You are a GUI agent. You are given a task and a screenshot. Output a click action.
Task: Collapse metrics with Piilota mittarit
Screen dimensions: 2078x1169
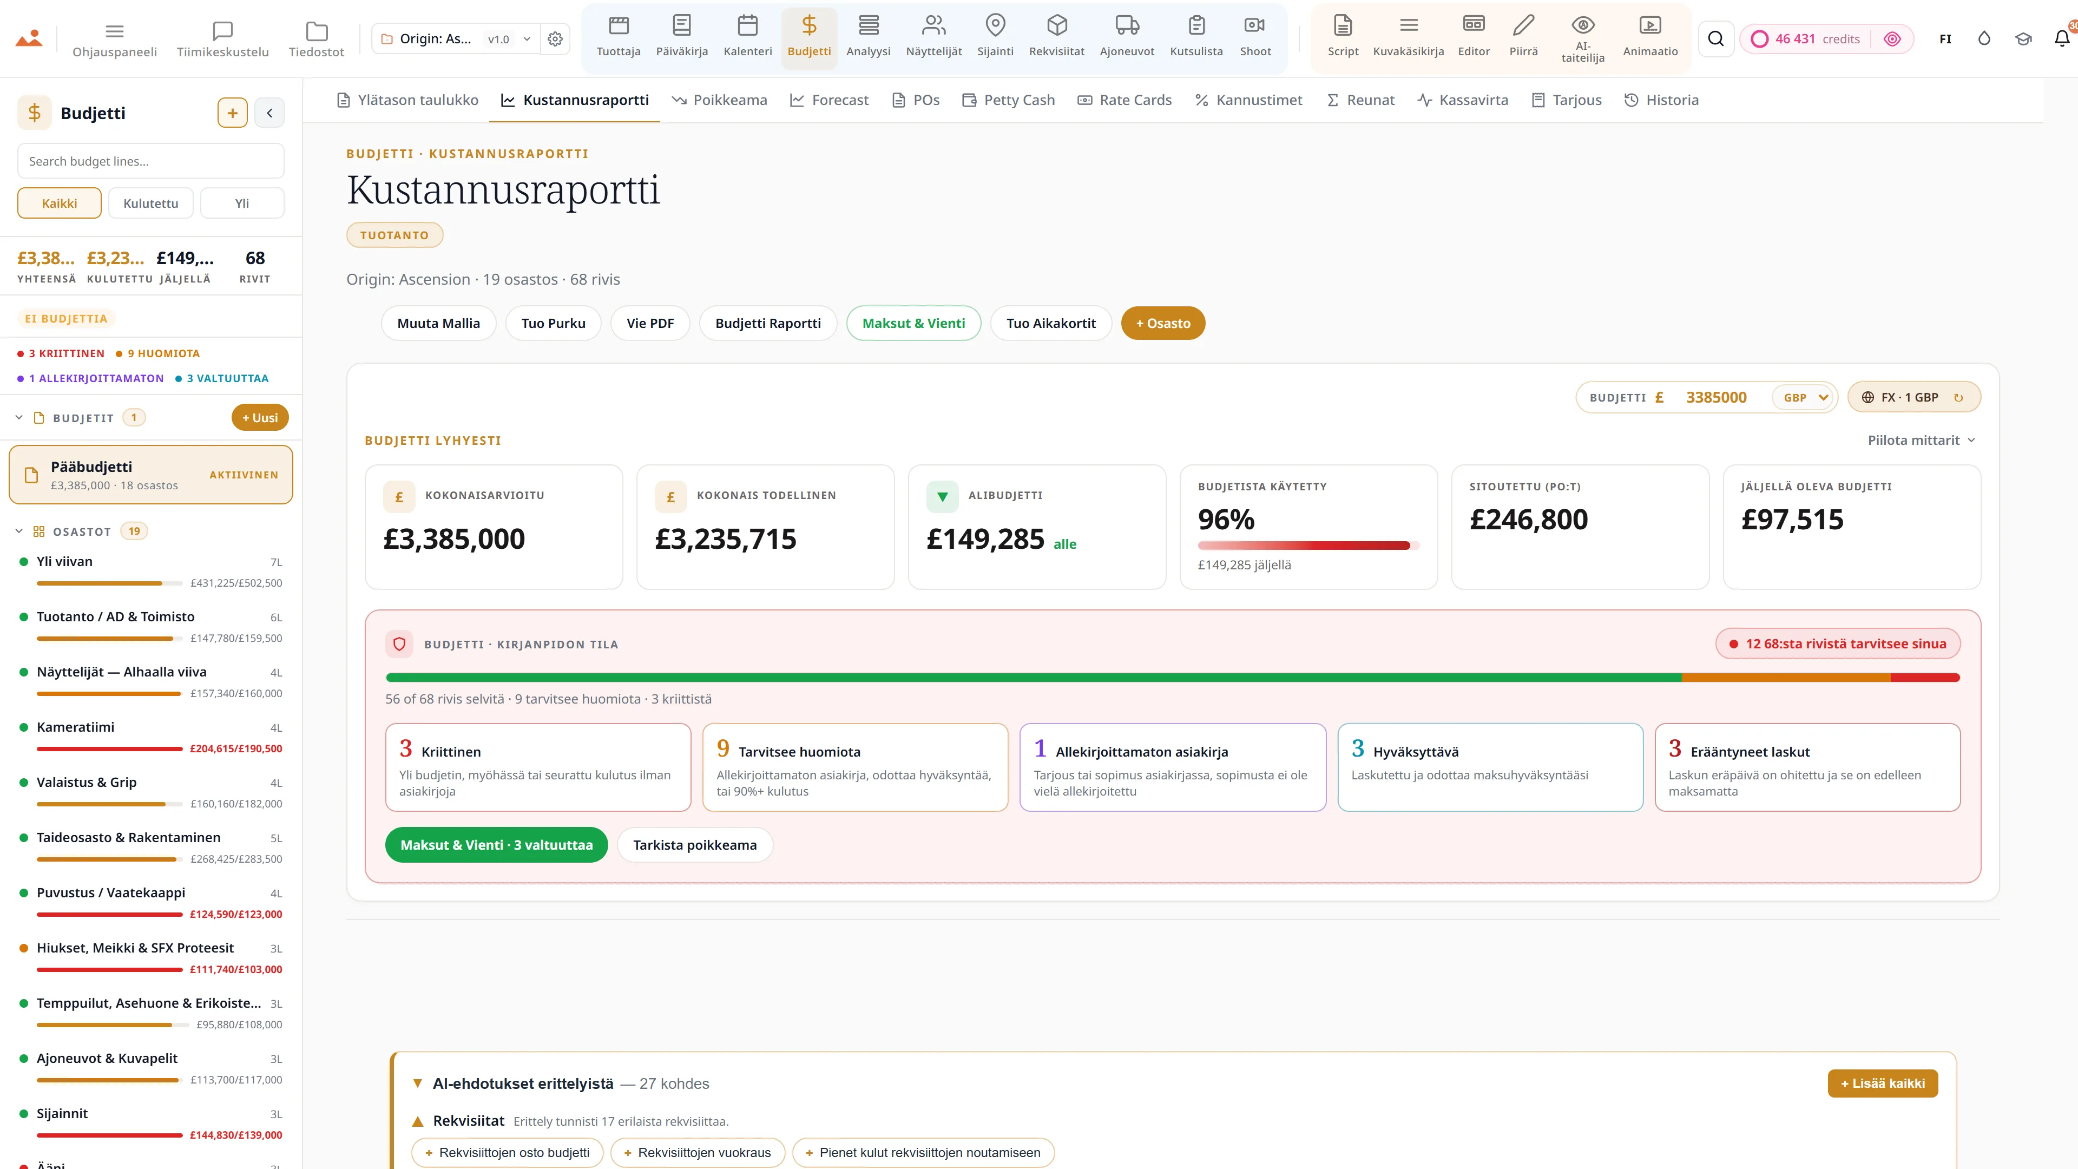(x=1922, y=441)
